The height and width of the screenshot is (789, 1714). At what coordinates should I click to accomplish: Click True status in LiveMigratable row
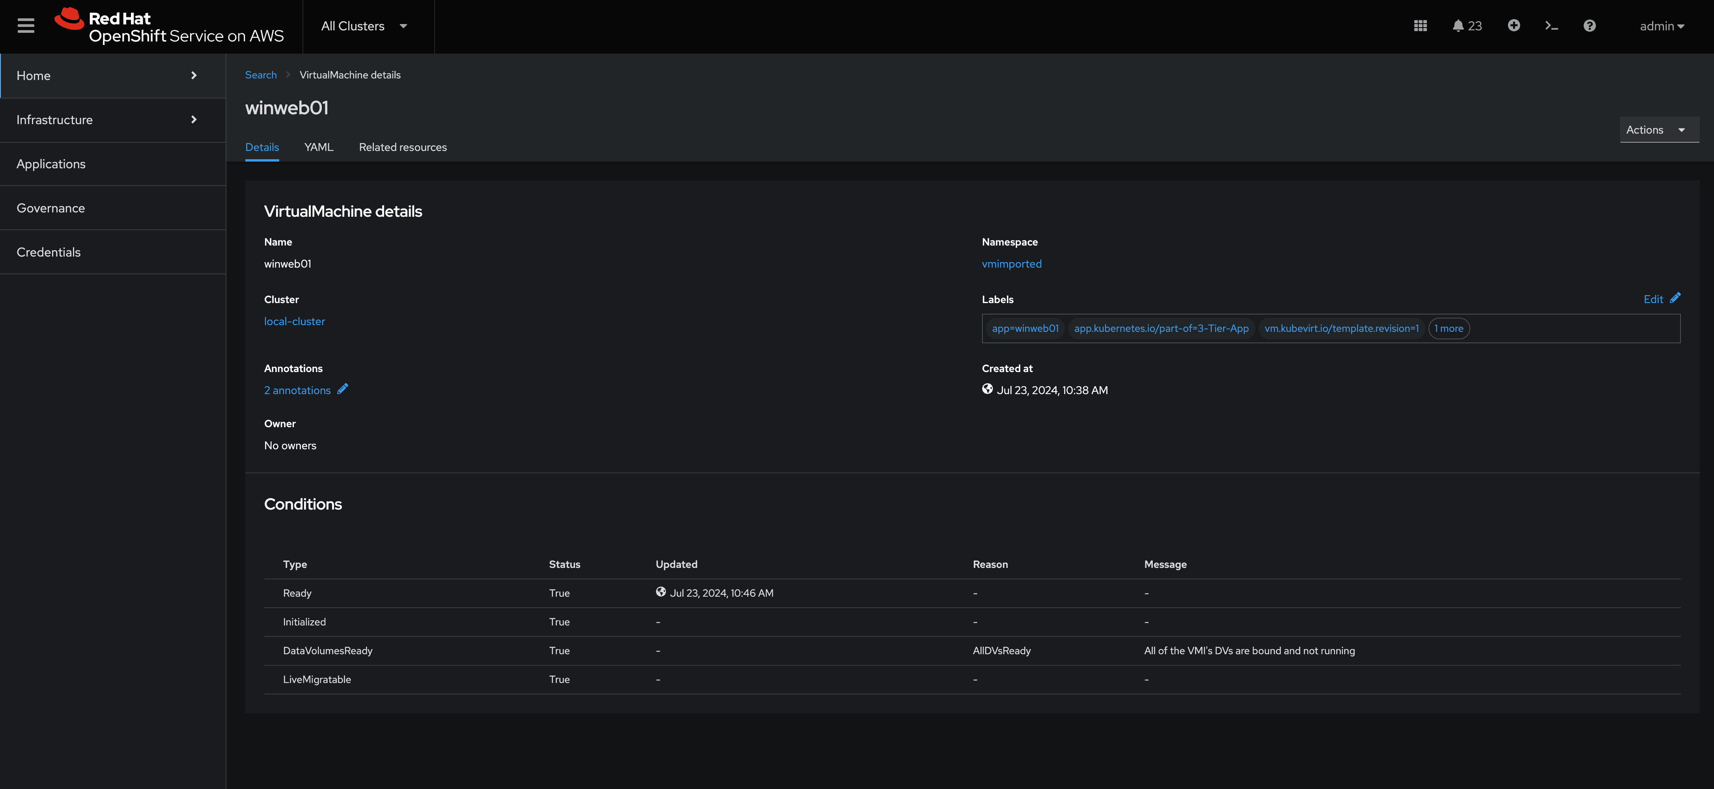(x=559, y=679)
